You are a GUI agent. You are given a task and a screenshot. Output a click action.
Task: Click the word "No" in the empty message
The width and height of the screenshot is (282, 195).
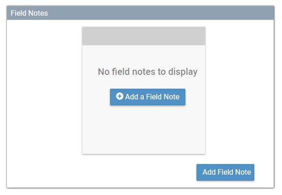pyautogui.click(x=104, y=72)
